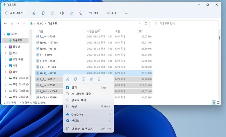This screenshot has height=137, width=226.
Task: Select 바탕 화면 in the navigation pane
Action: 18,59
